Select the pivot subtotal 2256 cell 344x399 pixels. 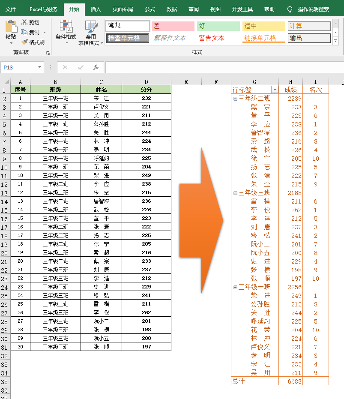coord(290,287)
